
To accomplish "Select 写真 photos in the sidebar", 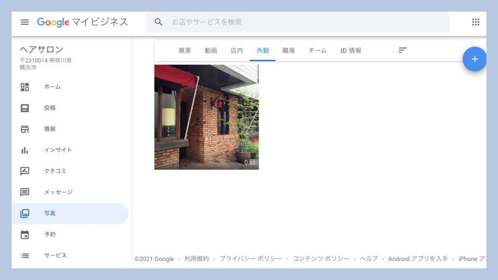I will pyautogui.click(x=50, y=213).
